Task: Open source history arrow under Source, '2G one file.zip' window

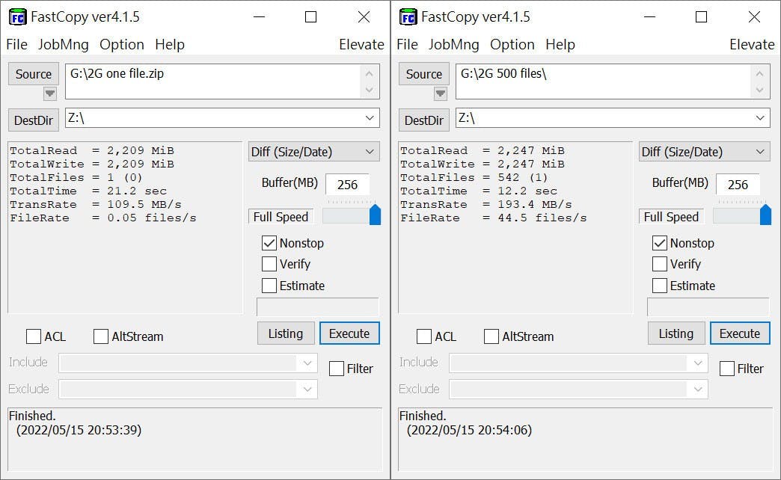Action: (x=50, y=93)
